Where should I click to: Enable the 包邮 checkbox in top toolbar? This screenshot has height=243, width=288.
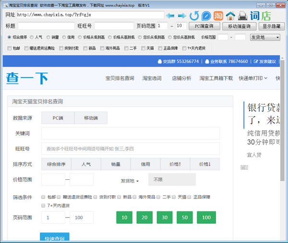[10, 48]
